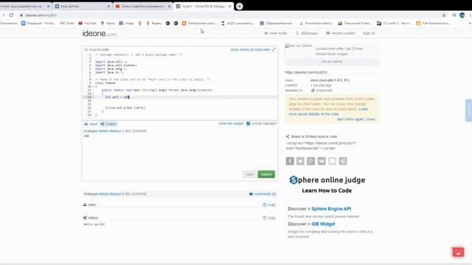
Task: Click the ADS via Carbon label
Action: tap(331, 62)
